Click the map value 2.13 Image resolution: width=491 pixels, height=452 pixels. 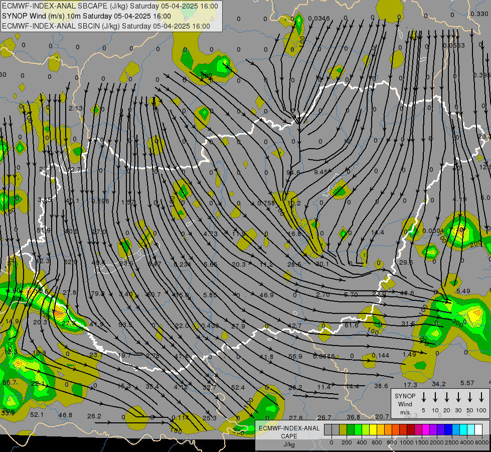[76, 108]
